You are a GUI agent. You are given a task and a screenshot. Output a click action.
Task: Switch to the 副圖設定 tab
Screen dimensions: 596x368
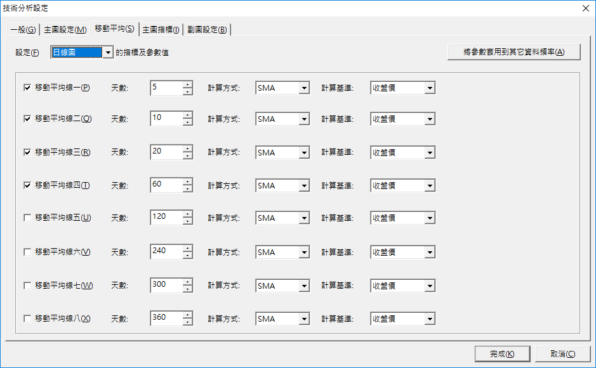208,30
